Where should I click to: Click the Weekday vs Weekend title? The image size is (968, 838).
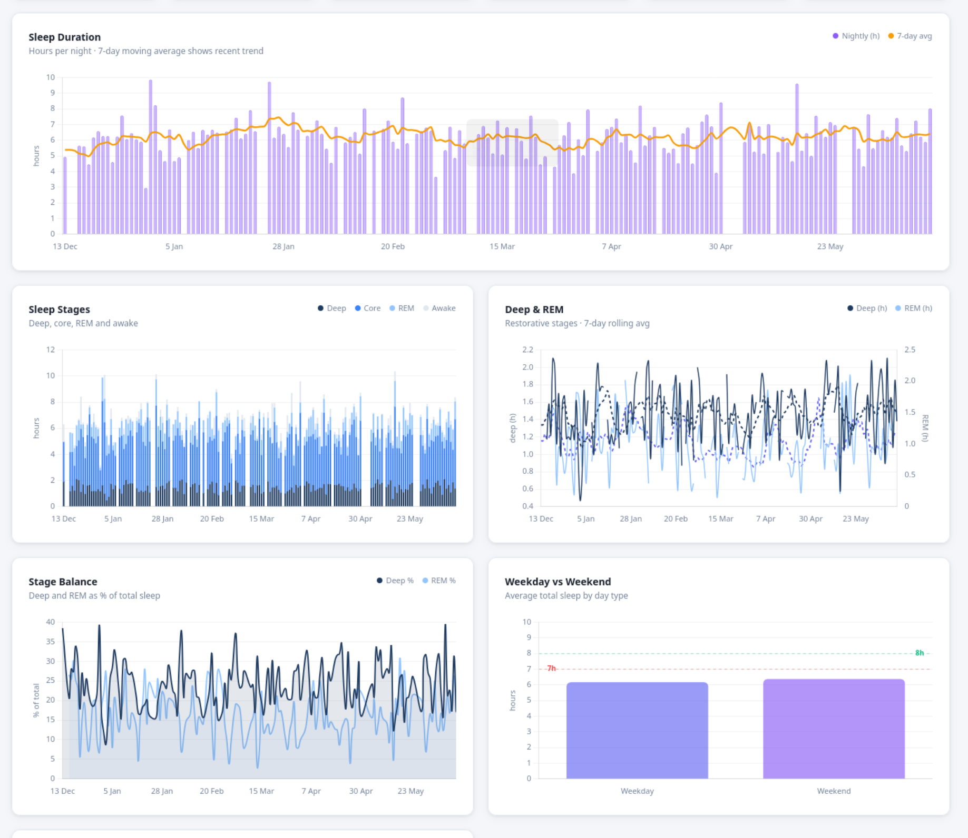558,581
